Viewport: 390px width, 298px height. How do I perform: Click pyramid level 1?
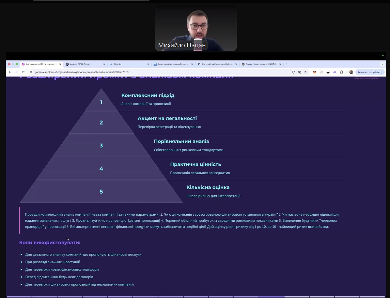pyautogui.click(x=101, y=102)
